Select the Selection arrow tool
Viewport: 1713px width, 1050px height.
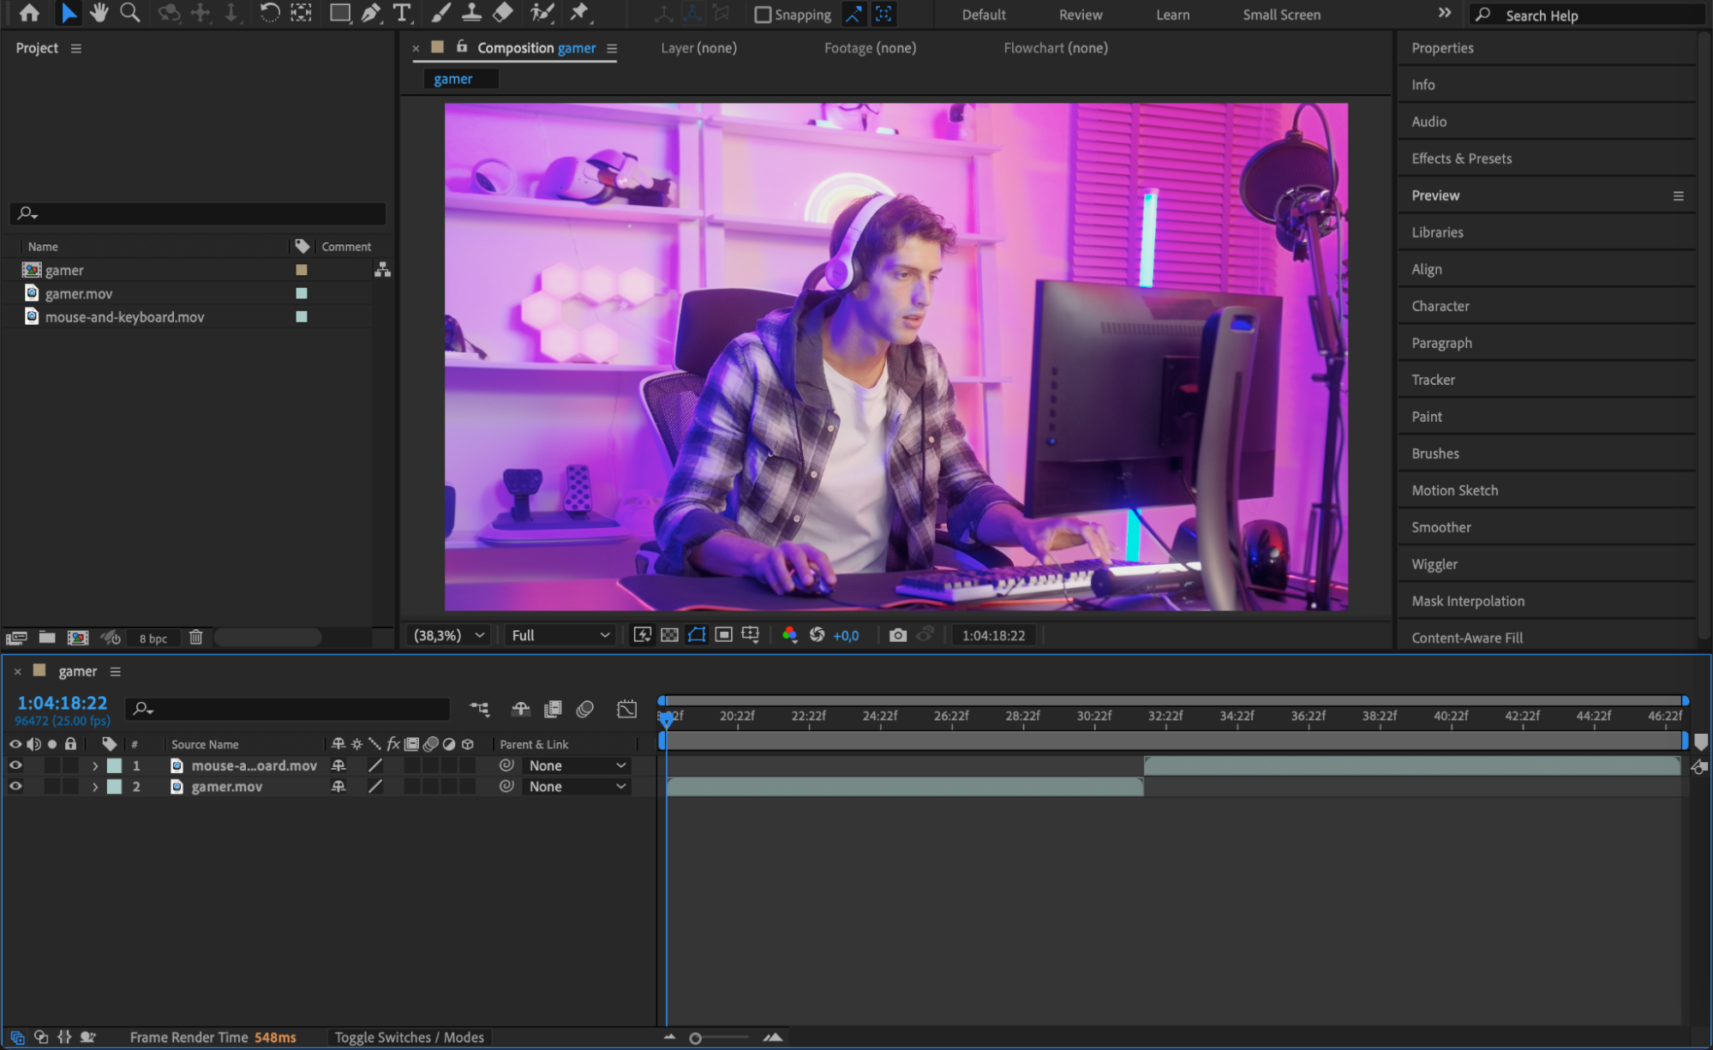(x=69, y=13)
